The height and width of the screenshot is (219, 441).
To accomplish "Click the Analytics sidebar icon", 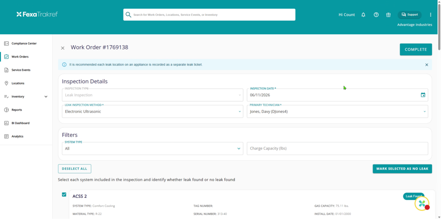I will coord(6,137).
